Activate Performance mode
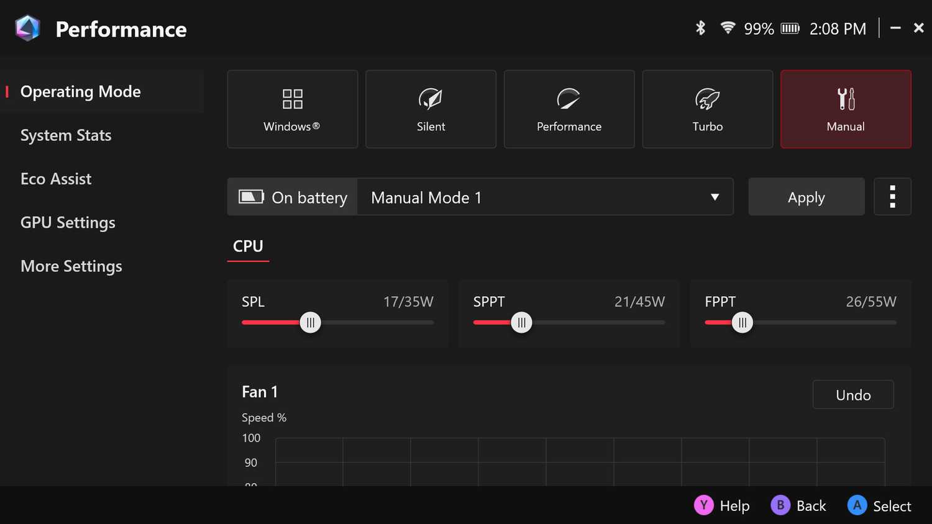932x524 pixels. tap(569, 109)
